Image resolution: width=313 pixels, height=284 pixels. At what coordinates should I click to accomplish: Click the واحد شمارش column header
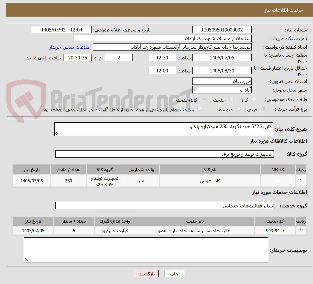141,170
